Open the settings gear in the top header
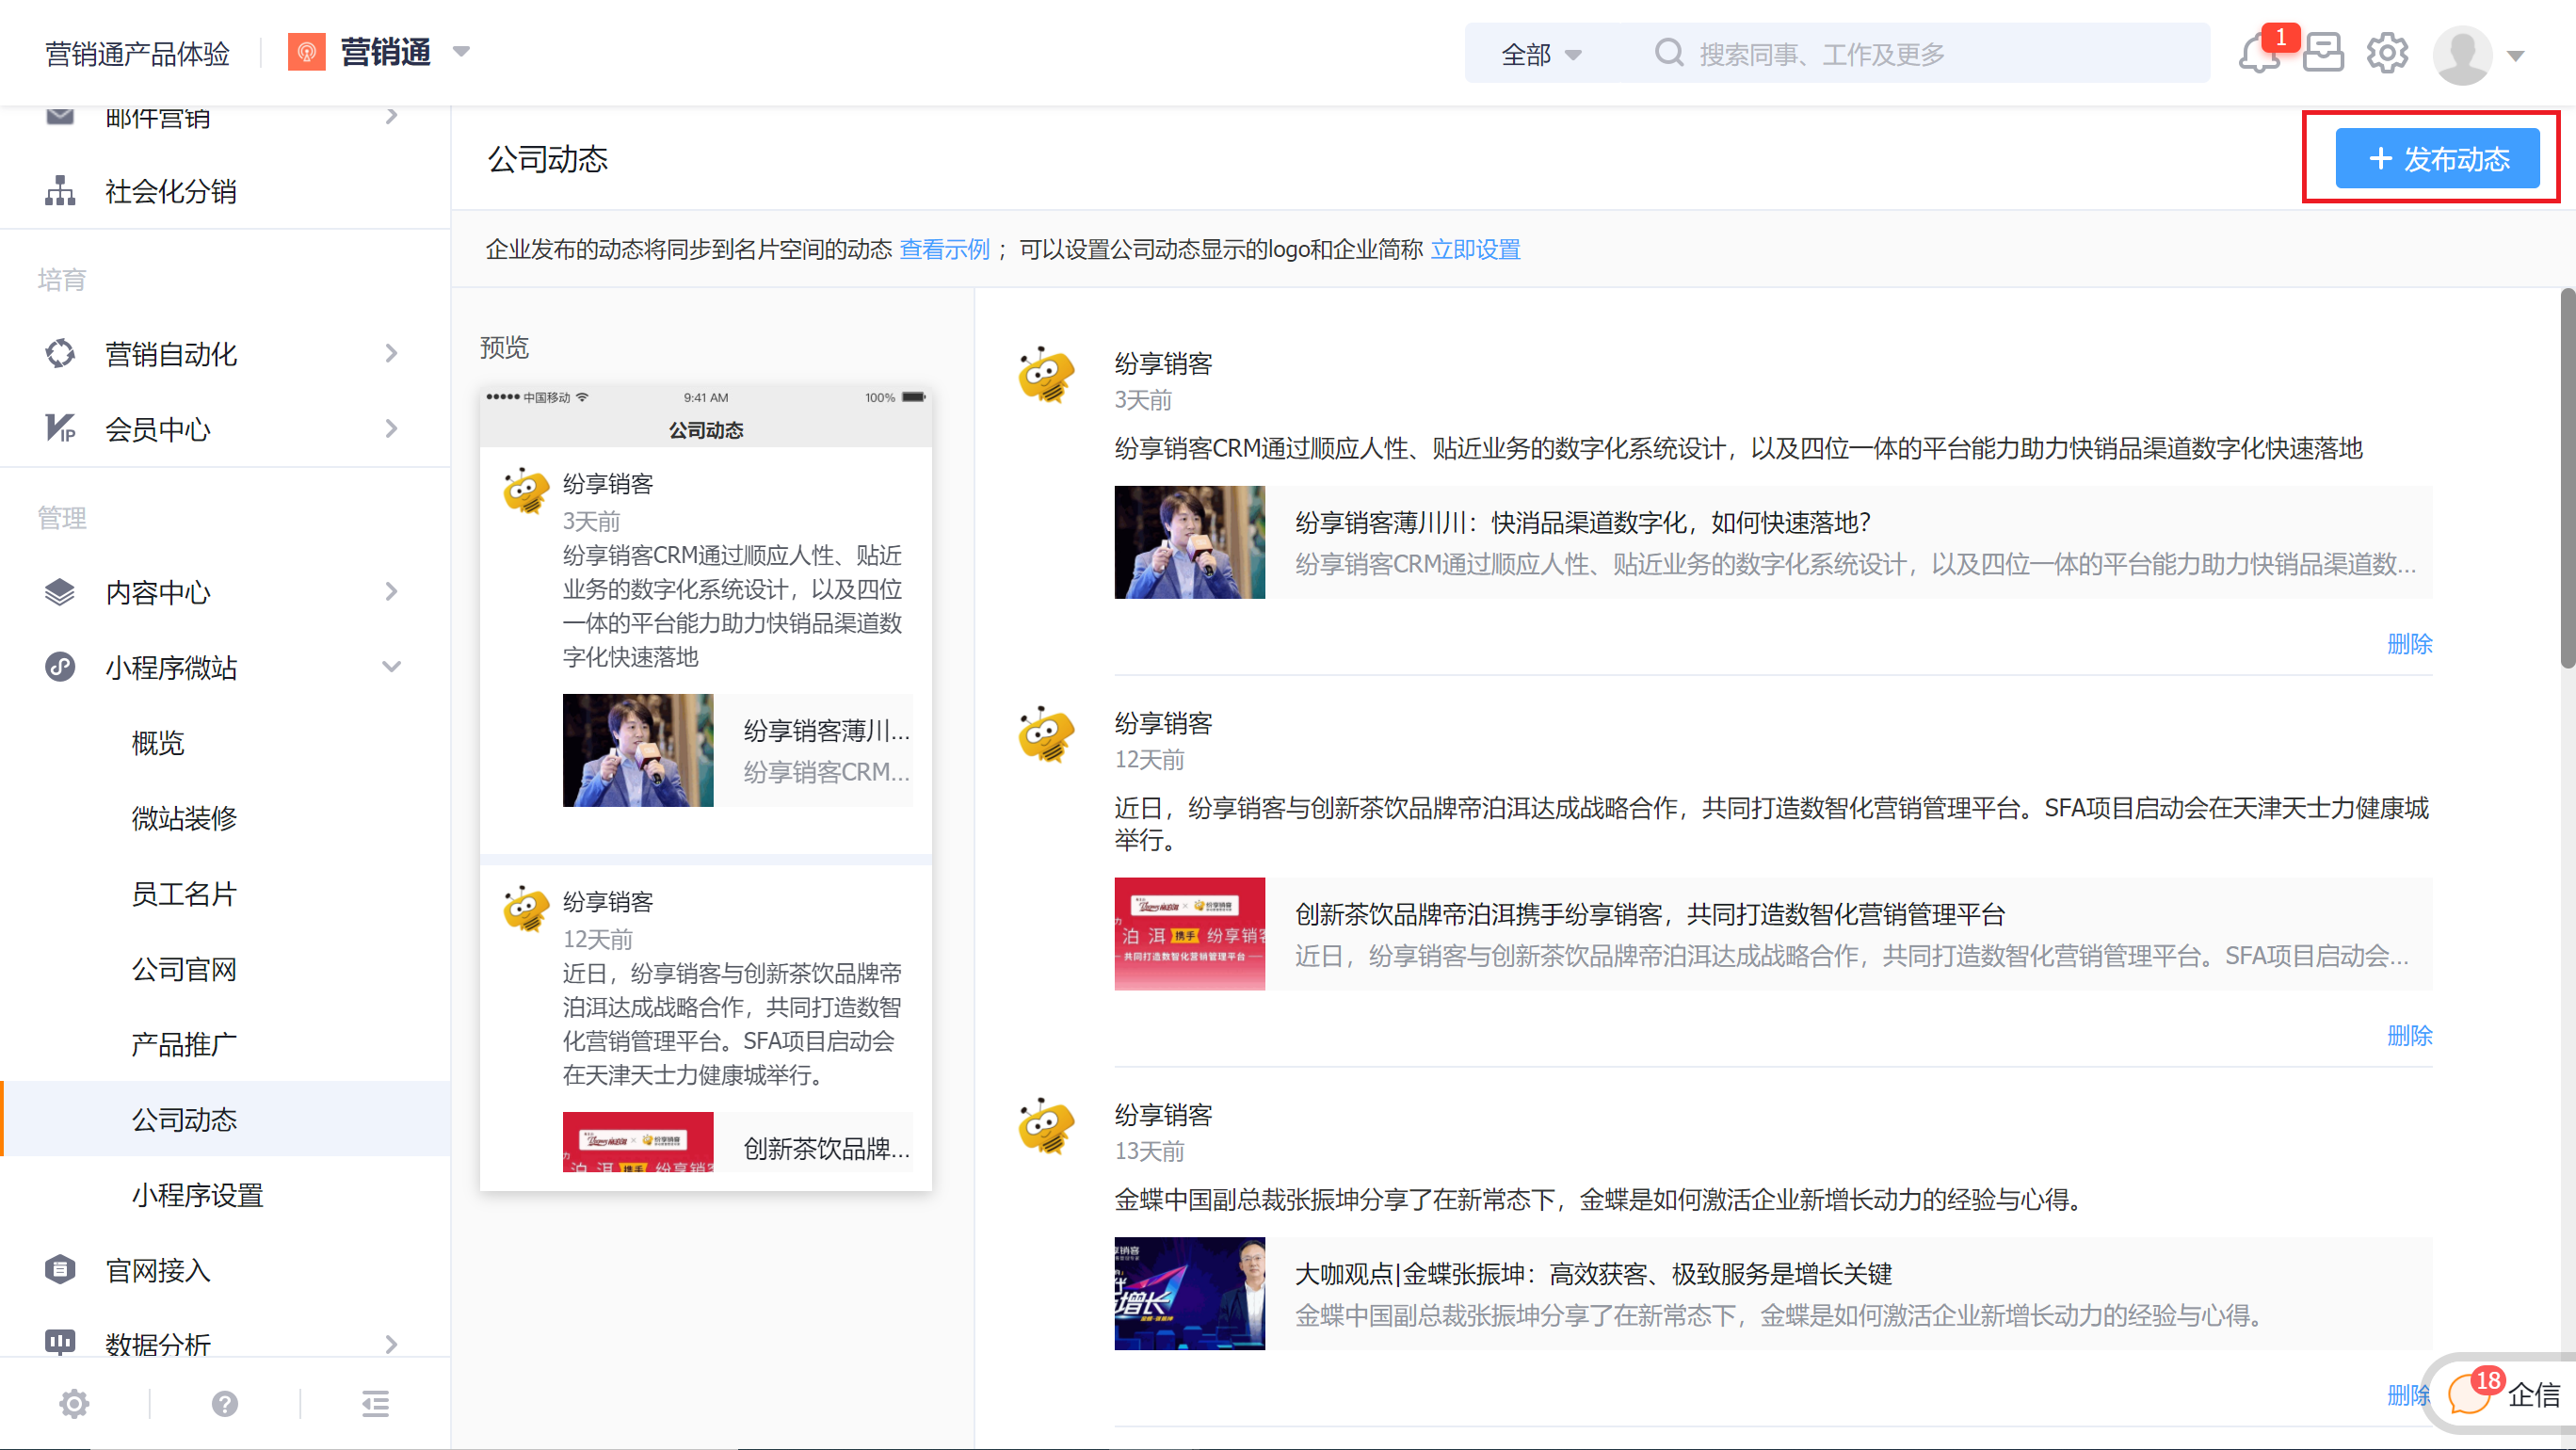 point(2387,53)
